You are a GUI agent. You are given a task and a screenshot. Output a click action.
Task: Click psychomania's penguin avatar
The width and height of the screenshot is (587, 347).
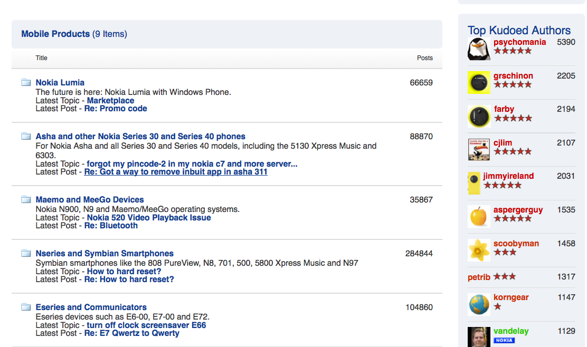point(478,49)
